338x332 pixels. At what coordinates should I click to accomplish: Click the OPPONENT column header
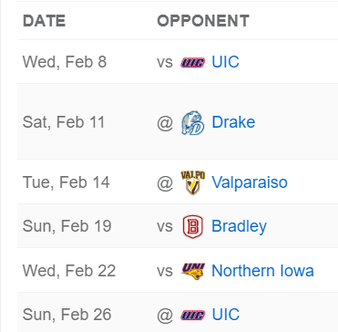tap(203, 21)
